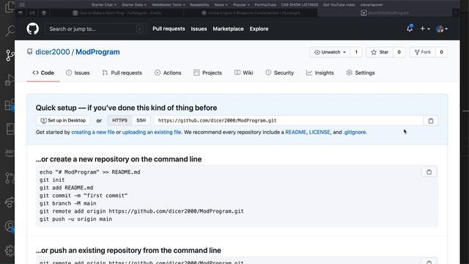This screenshot has height=264, width=469.
Task: Expand the Unwatch dropdown
Action: pos(330,52)
